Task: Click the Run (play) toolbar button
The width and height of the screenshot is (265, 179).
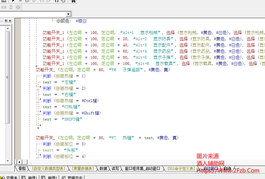Action: (13, 1)
